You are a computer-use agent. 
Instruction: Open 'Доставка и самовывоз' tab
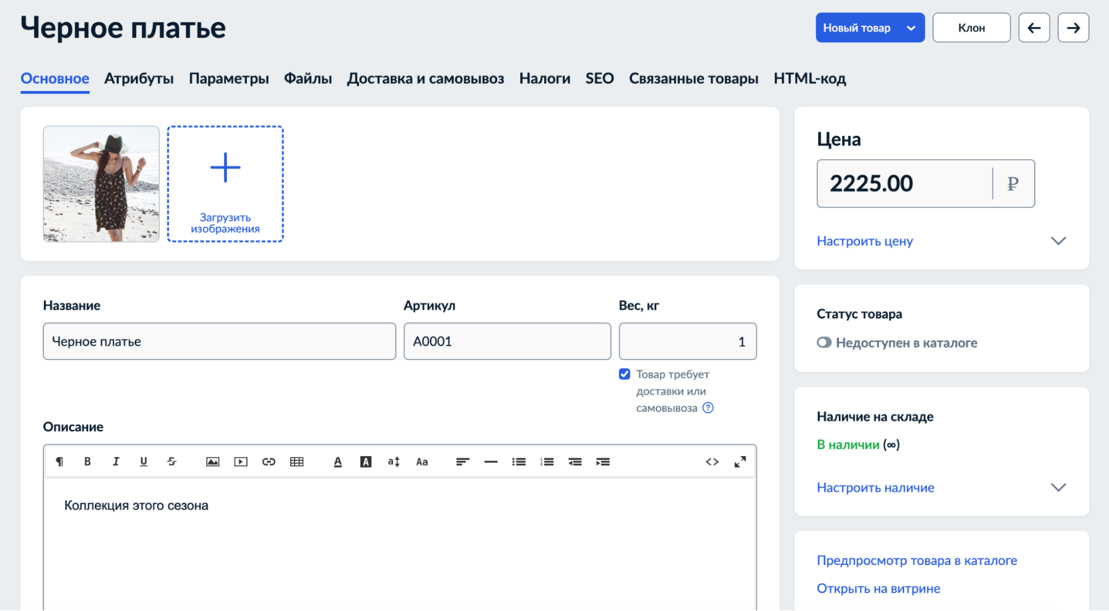pyautogui.click(x=426, y=79)
